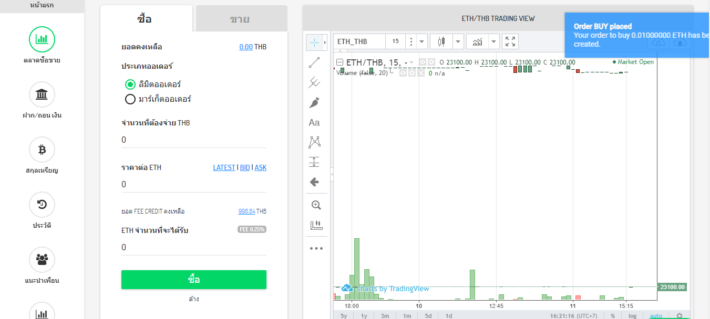Open deposit/withdraw bank icon in sidebar
710x319 pixels.
42,95
